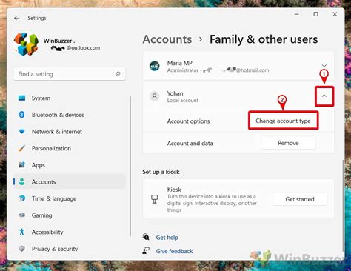The height and width of the screenshot is (271, 351).
Task: Click the Accessibility figure icon
Action: point(21,232)
